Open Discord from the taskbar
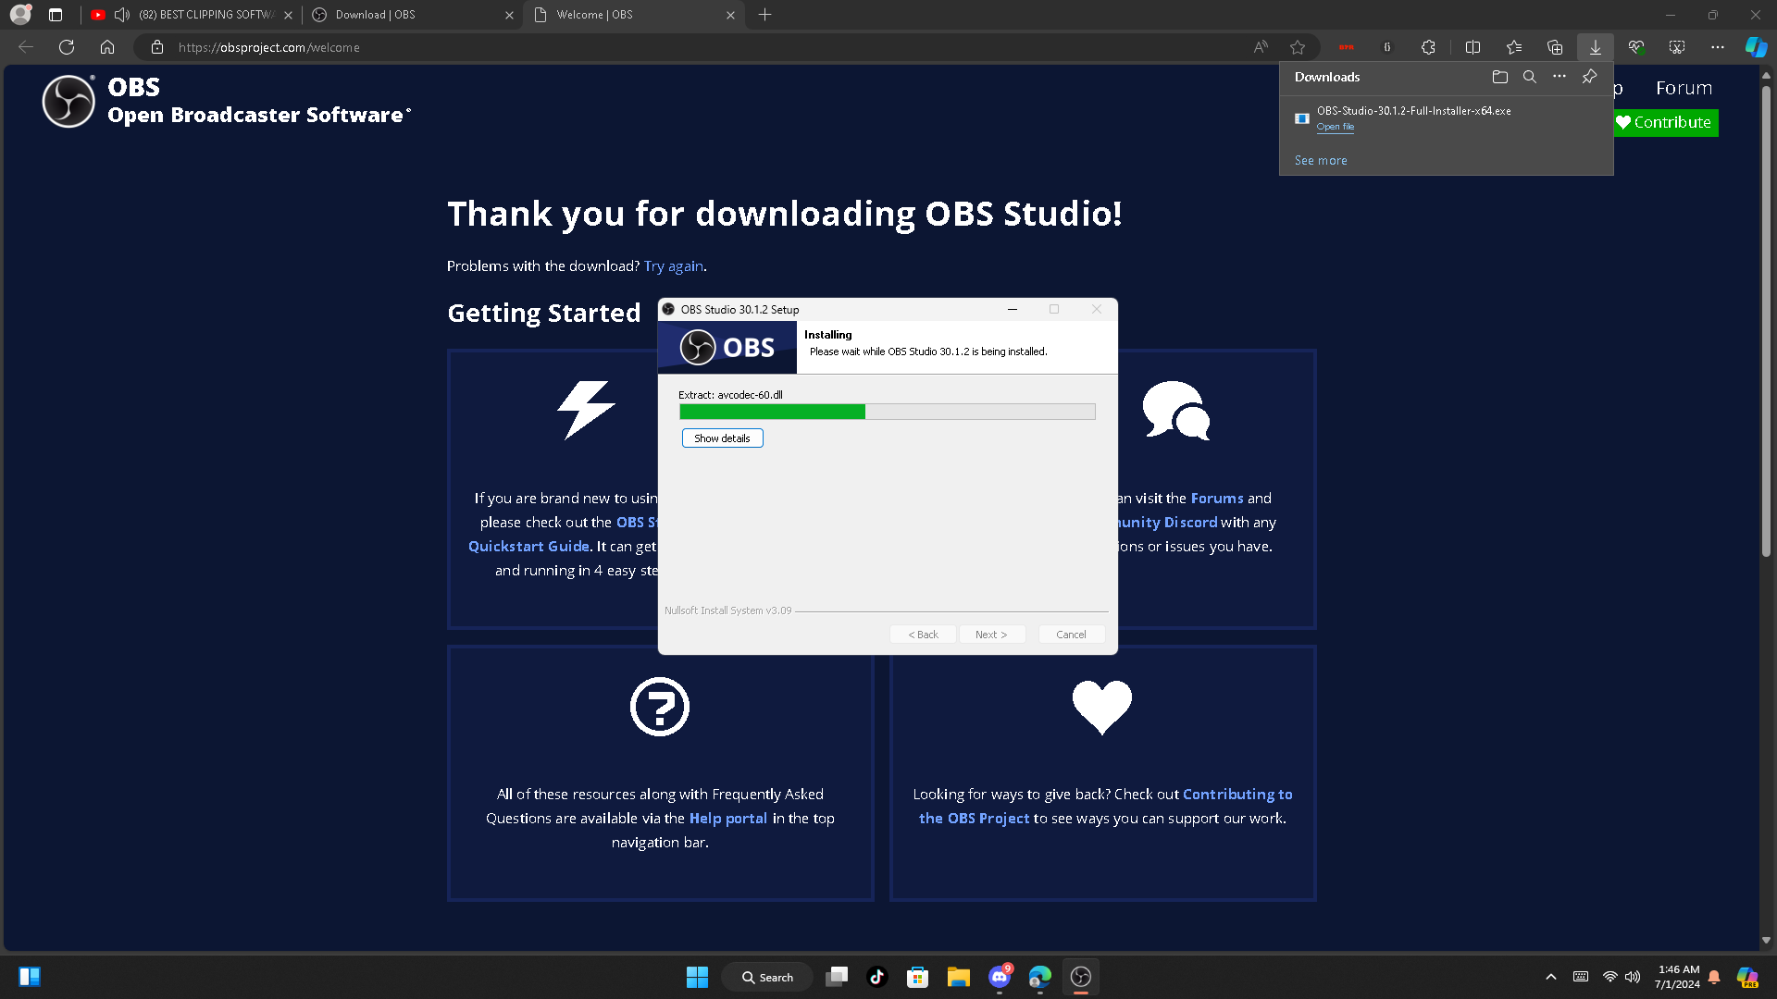Image resolution: width=1777 pixels, height=999 pixels. click(x=1000, y=977)
